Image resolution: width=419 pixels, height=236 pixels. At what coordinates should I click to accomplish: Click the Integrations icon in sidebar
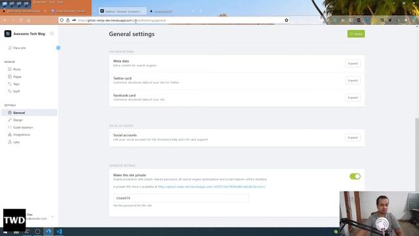(x=10, y=134)
